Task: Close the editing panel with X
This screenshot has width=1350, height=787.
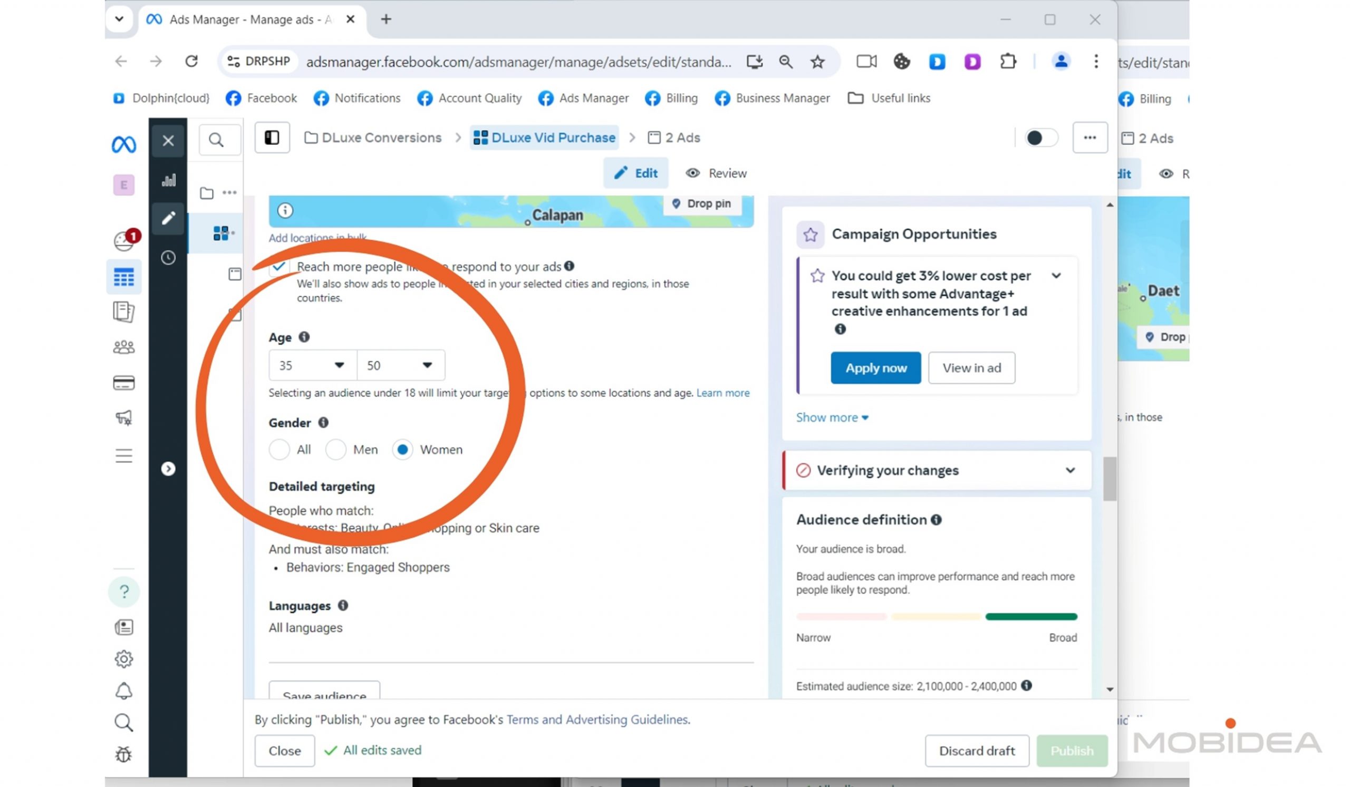Action: (168, 141)
